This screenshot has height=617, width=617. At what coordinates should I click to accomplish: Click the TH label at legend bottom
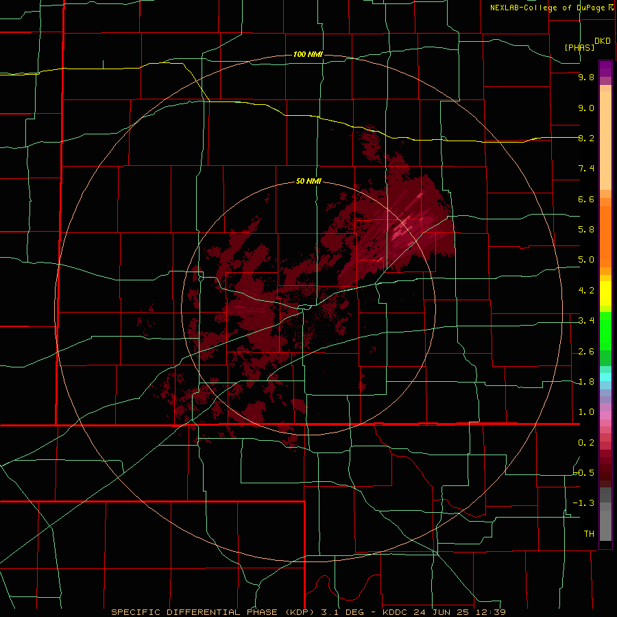coord(589,534)
